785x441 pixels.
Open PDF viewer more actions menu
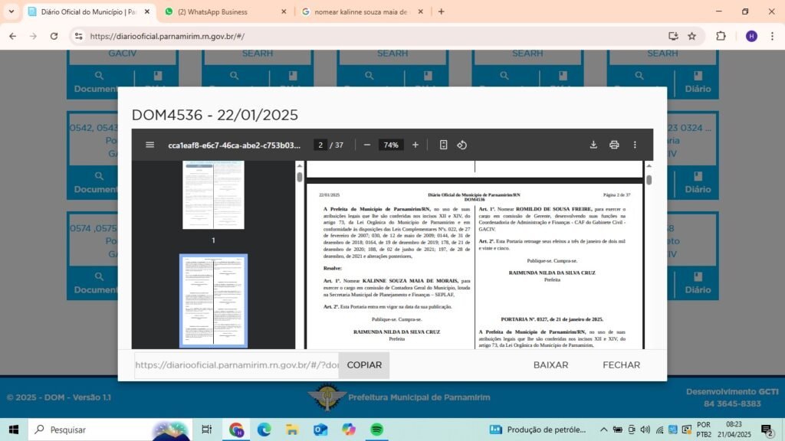pyautogui.click(x=635, y=145)
